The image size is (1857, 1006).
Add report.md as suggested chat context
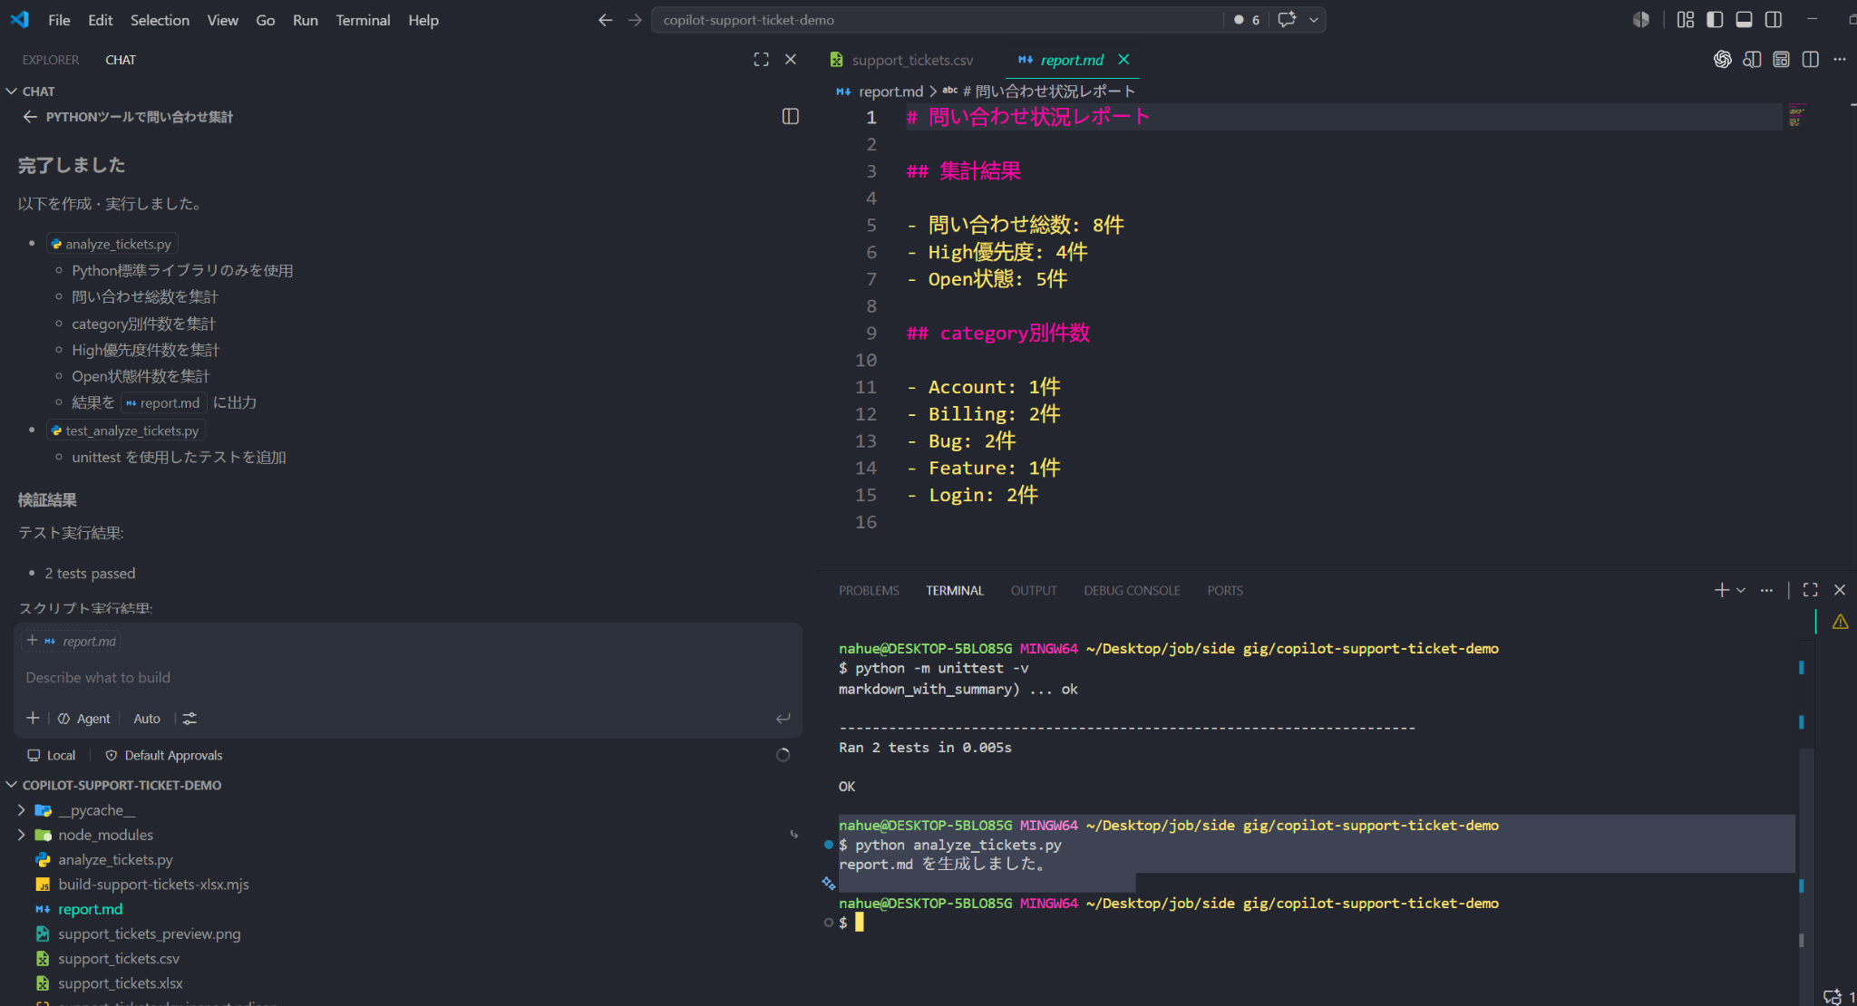(x=72, y=641)
